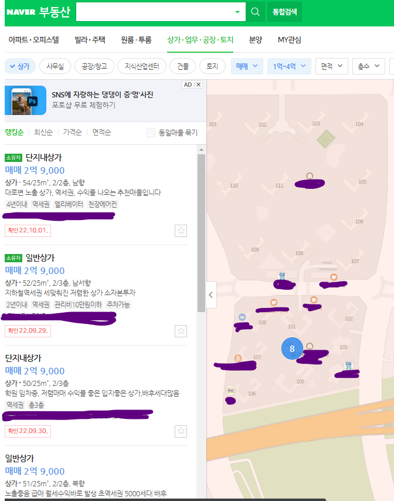Close the ad banner with X

pyautogui.click(x=199, y=84)
